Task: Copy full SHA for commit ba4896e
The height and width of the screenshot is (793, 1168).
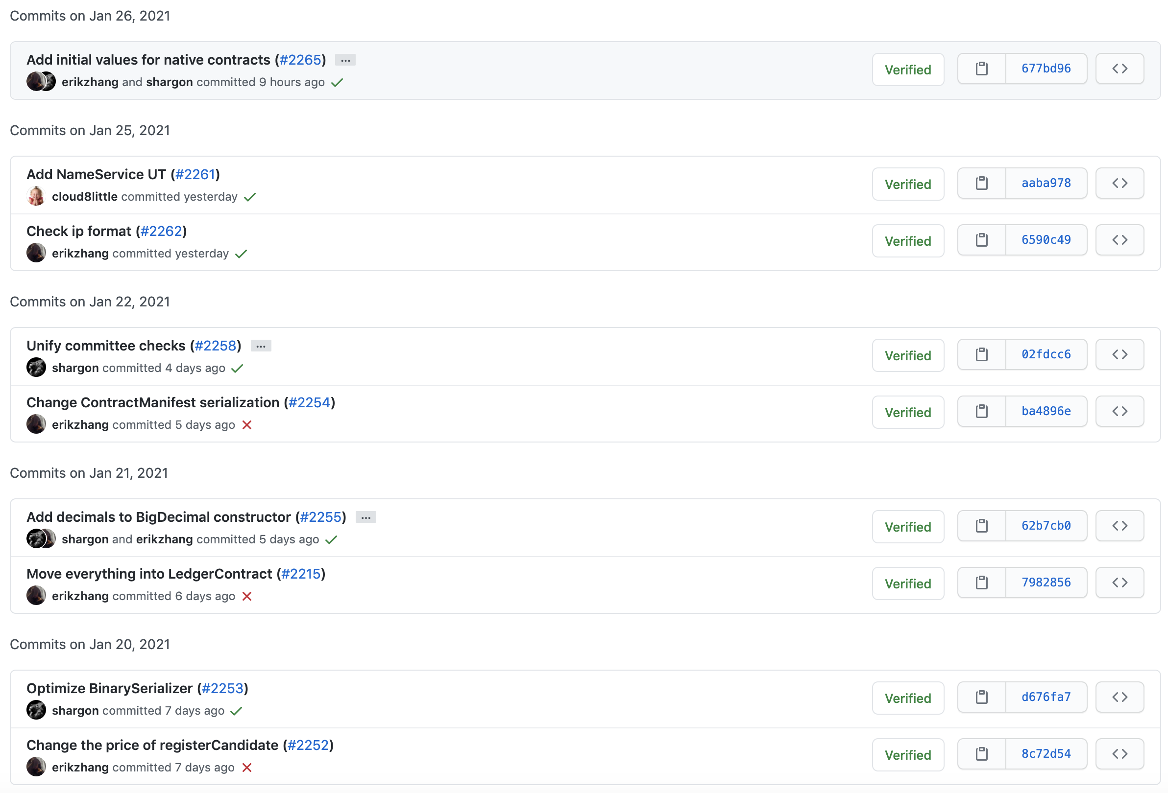Action: click(981, 411)
